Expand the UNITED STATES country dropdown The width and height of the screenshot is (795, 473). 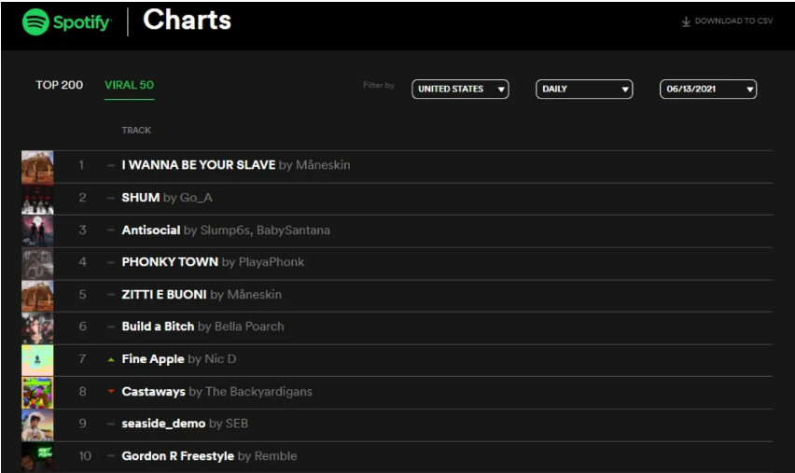point(460,90)
